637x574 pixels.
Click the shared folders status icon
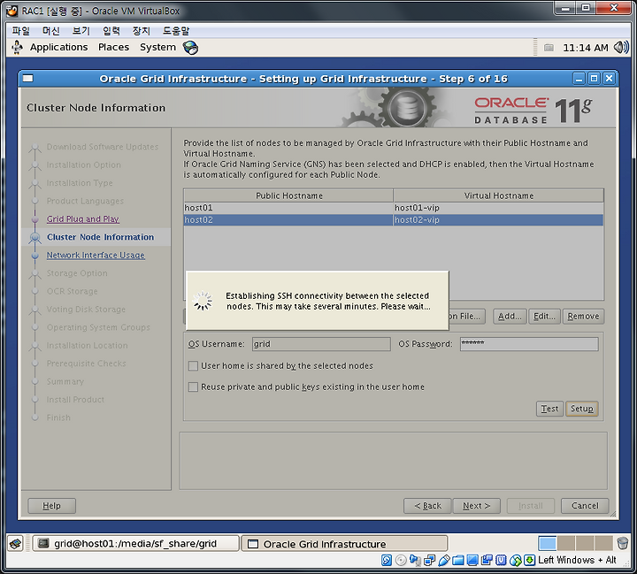458,560
